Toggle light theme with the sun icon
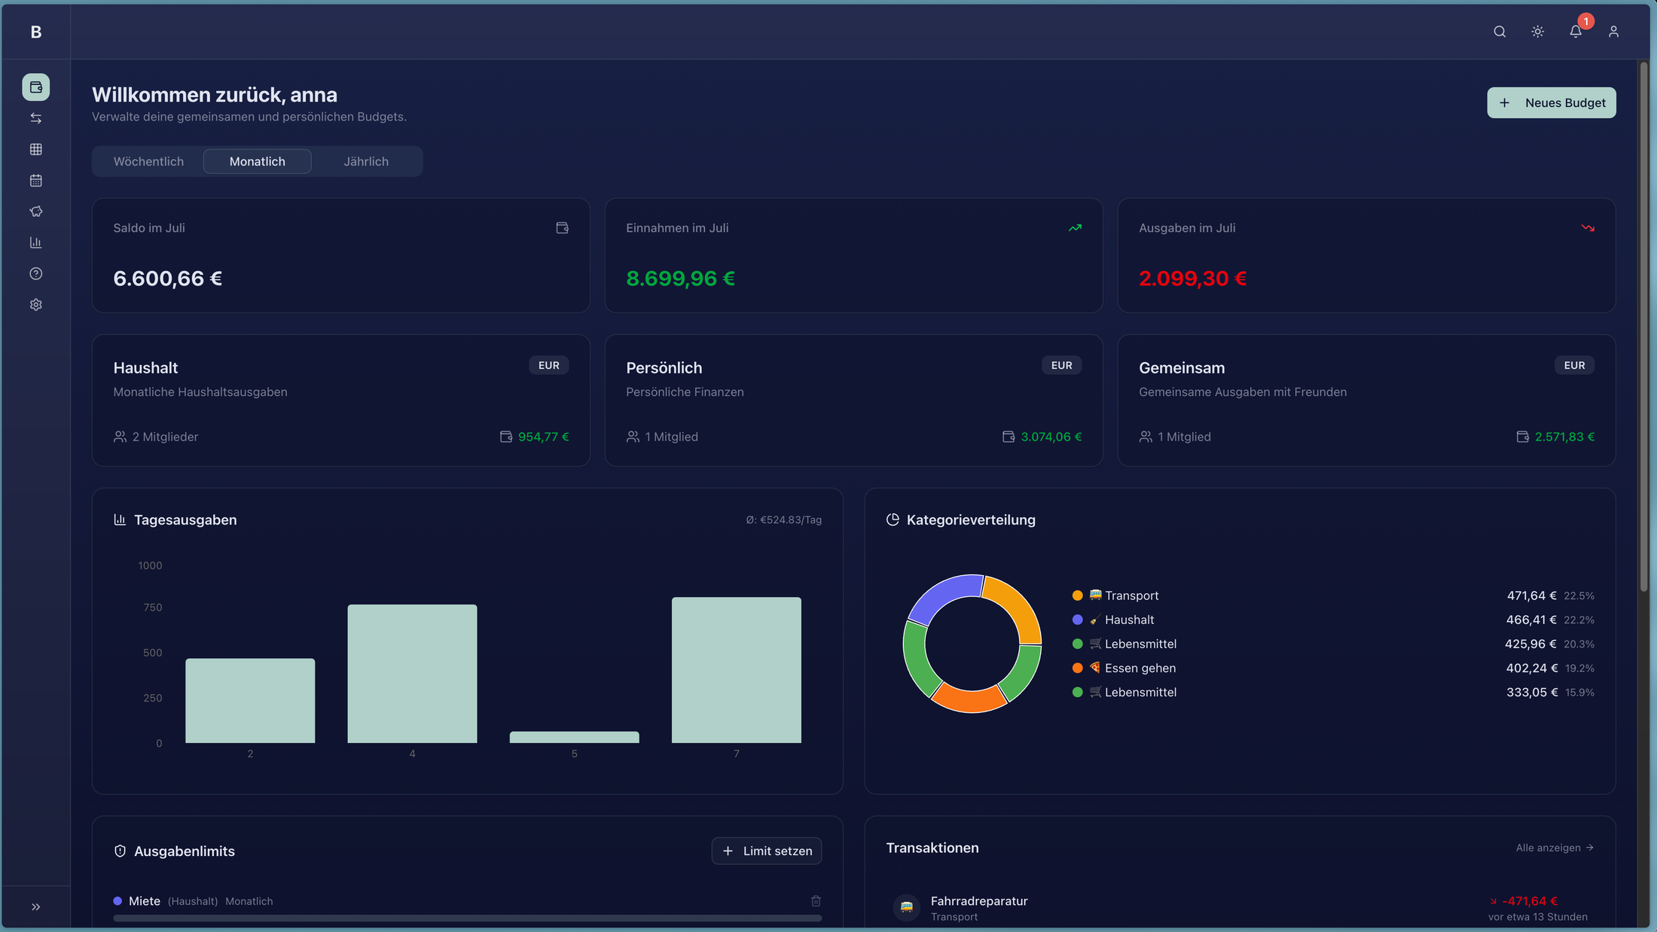 [x=1538, y=32]
